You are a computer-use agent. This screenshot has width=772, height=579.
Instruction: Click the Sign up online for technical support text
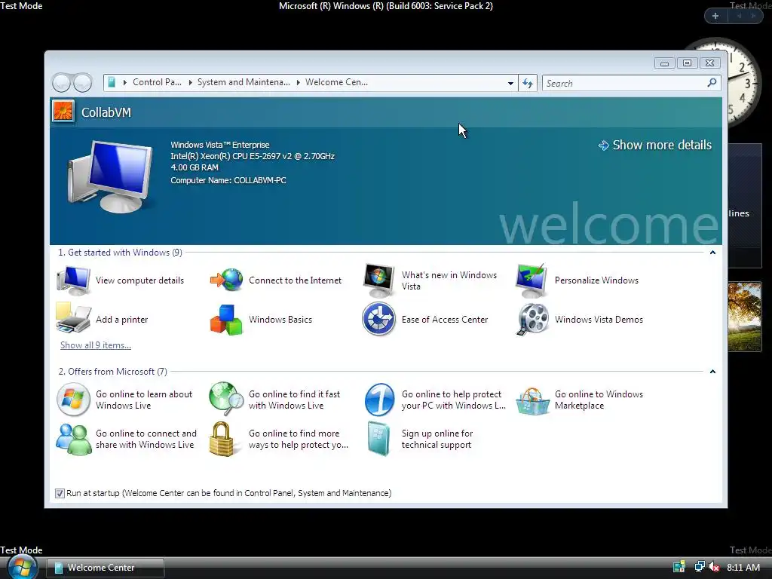[437, 440]
